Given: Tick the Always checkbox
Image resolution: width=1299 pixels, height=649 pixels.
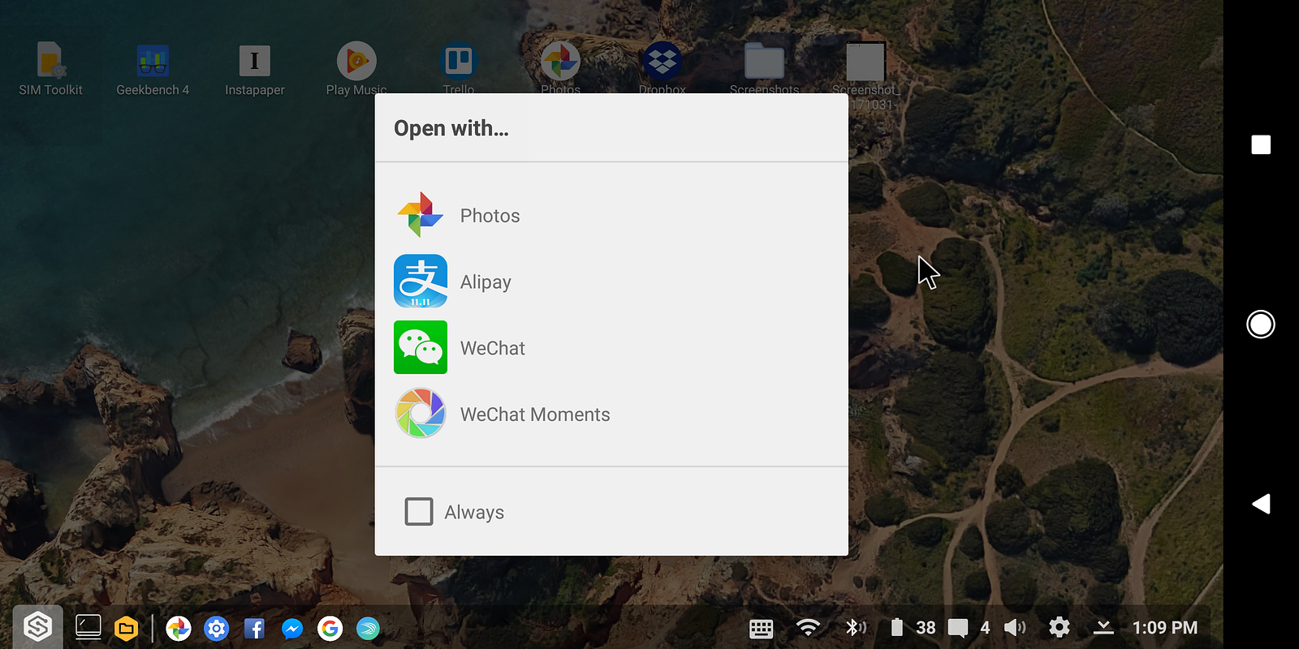Looking at the screenshot, I should [x=419, y=512].
